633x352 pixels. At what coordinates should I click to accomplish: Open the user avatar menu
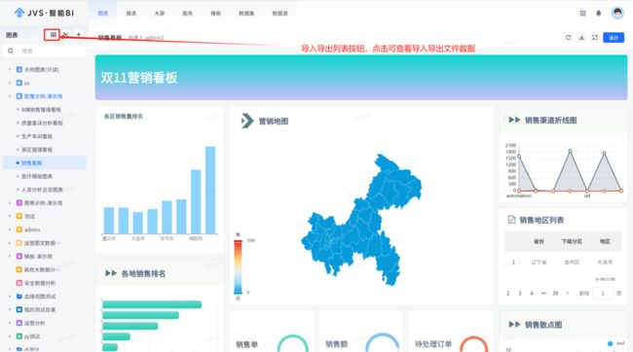pyautogui.click(x=617, y=13)
